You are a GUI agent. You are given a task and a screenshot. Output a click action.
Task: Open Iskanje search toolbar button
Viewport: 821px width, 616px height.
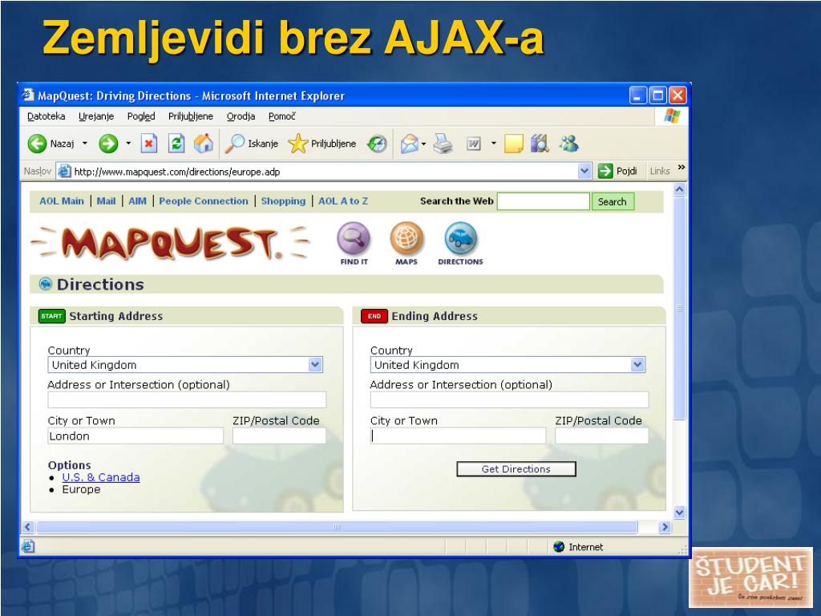251,144
